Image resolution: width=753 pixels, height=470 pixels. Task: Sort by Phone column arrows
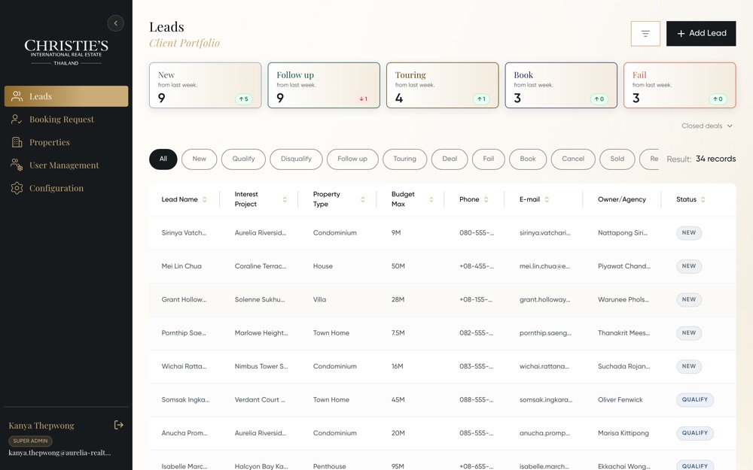pyautogui.click(x=486, y=199)
